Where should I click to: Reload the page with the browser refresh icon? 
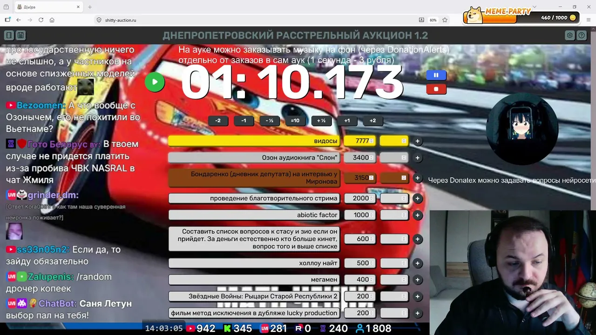pyautogui.click(x=41, y=20)
